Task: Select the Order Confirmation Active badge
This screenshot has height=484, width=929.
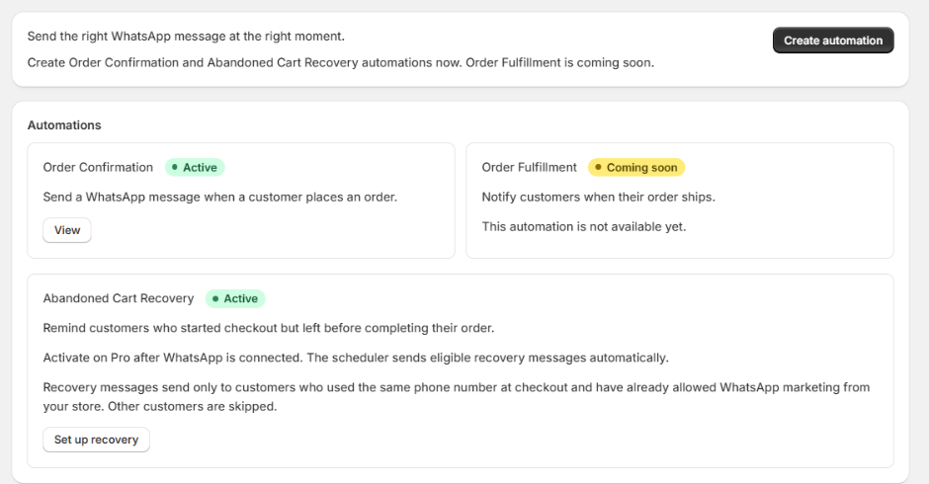Action: (195, 168)
